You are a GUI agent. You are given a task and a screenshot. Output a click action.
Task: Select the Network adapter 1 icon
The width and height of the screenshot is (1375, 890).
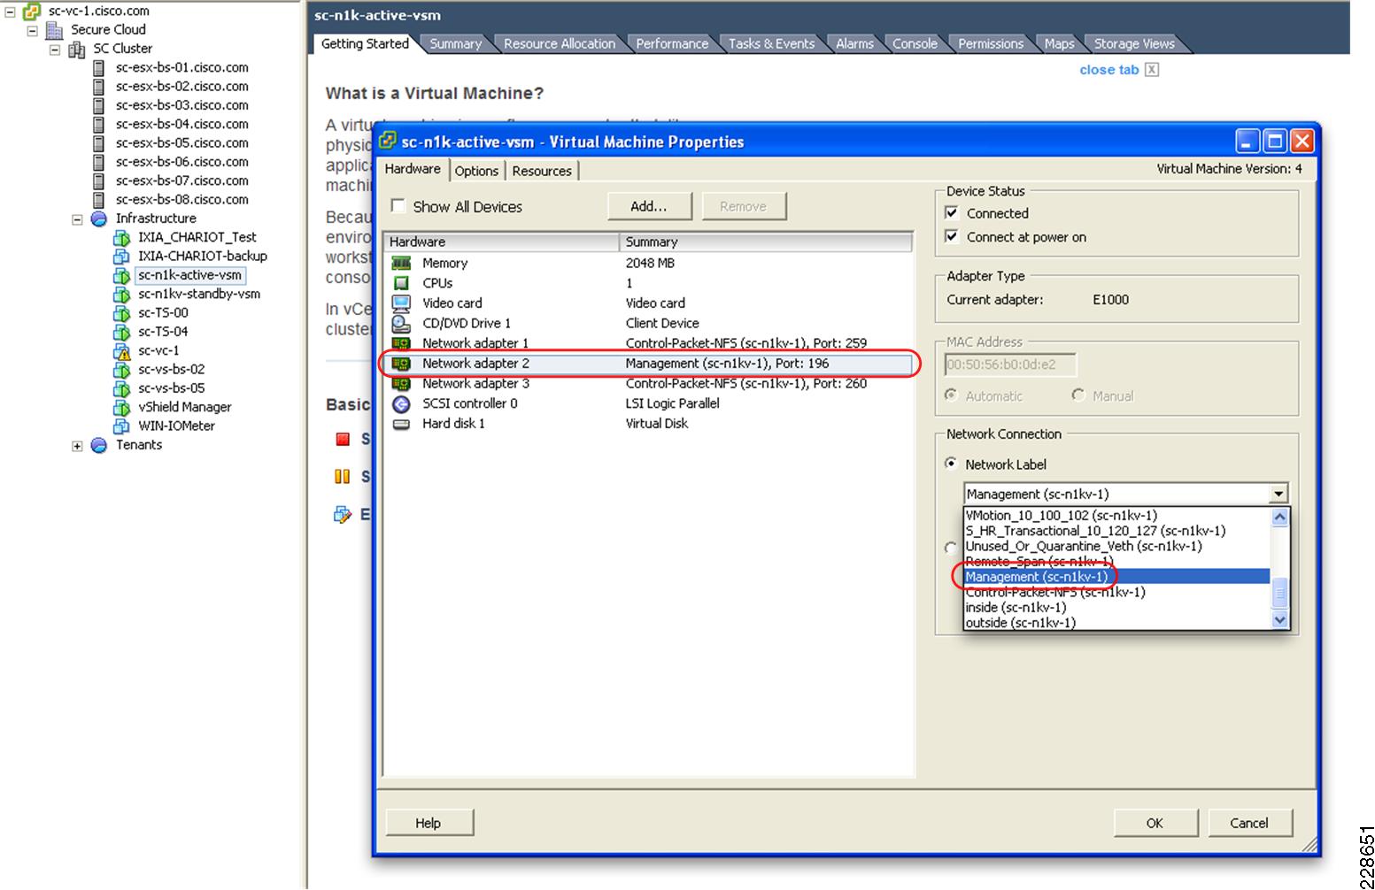point(403,343)
